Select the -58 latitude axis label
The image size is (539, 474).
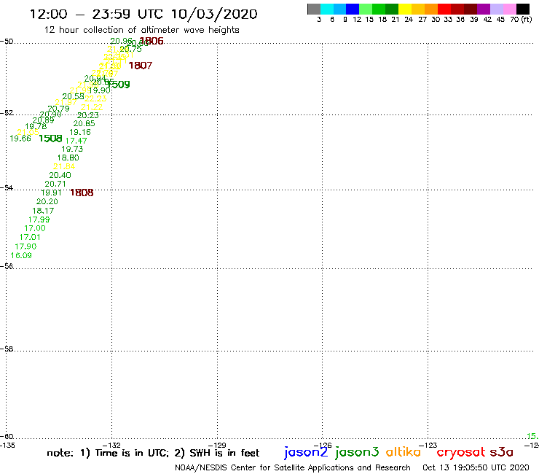pos(7,349)
